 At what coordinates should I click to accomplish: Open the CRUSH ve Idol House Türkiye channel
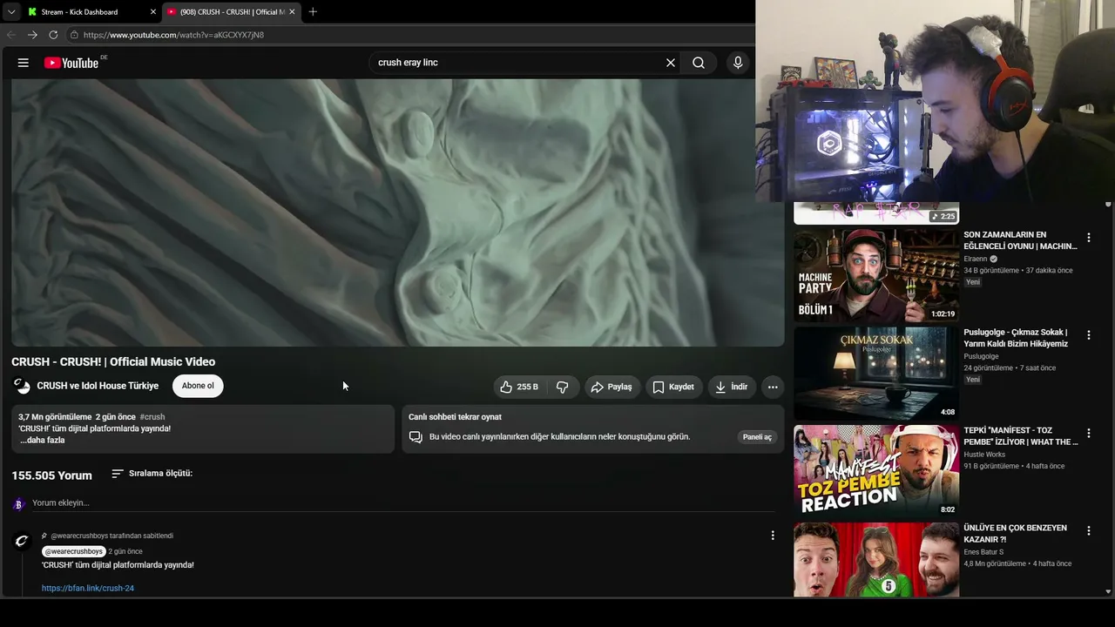(98, 386)
